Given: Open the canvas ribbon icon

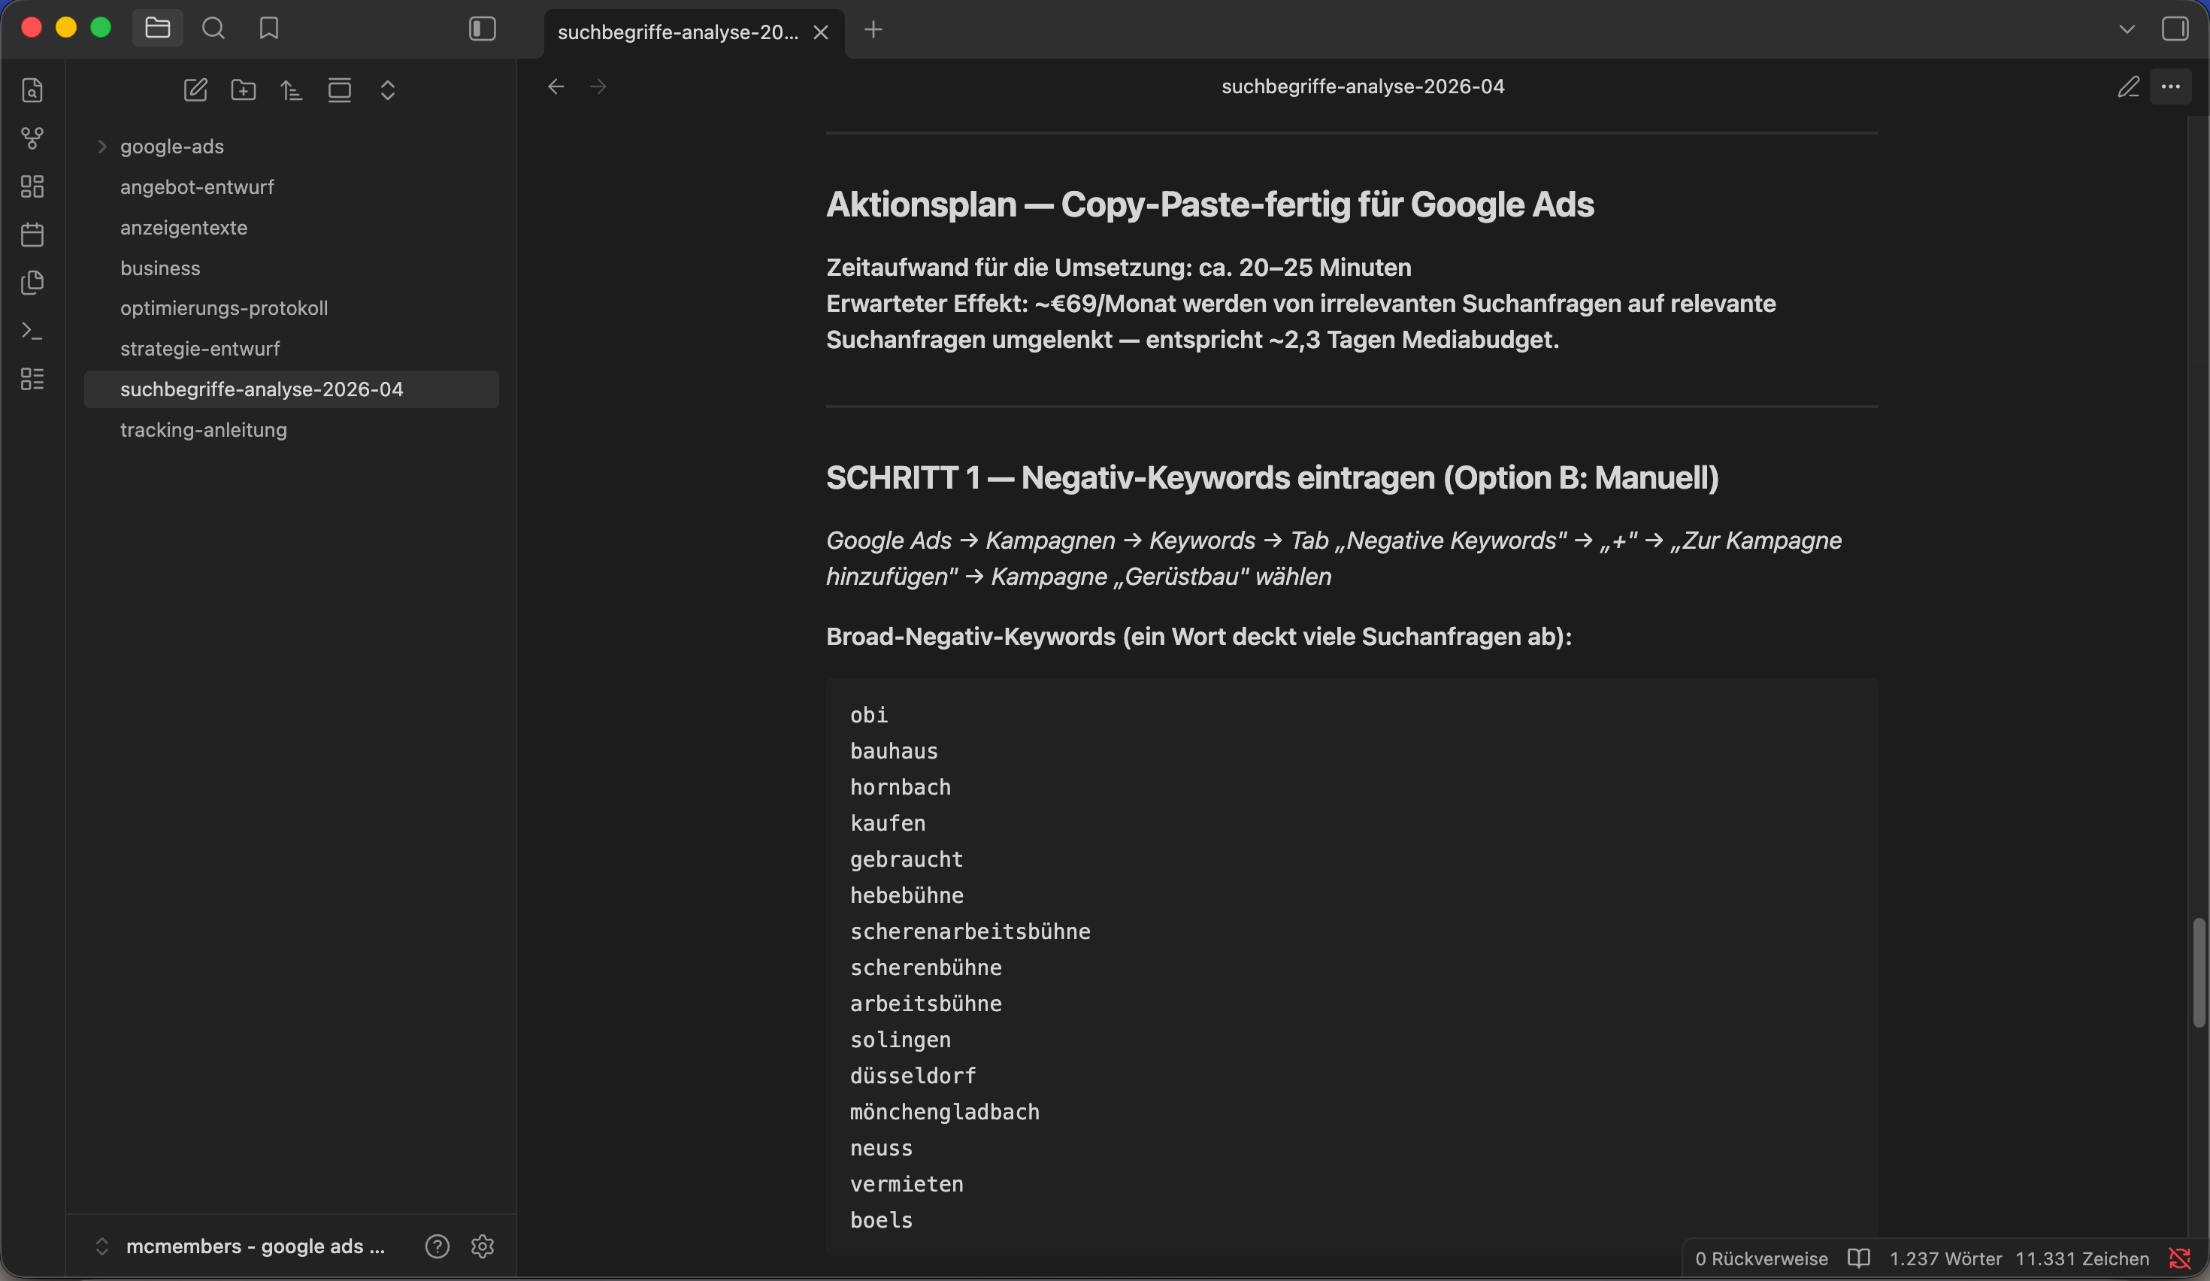Looking at the screenshot, I should 32,186.
